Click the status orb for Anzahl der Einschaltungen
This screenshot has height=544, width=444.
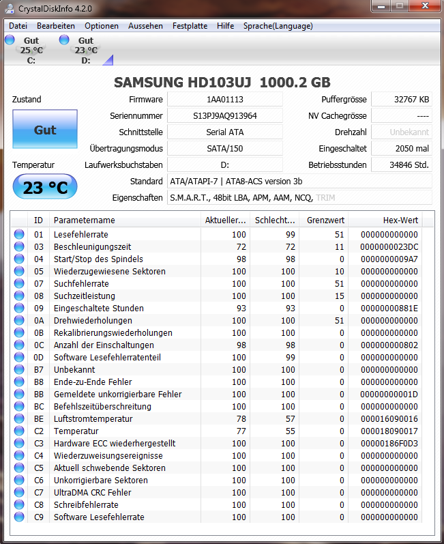click(19, 345)
